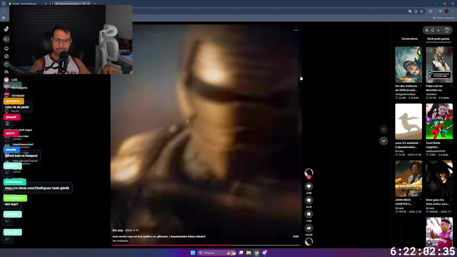Image resolution: width=457 pixels, height=257 pixels.
Task: Bookmark this page with the star icon
Action: tap(421, 11)
